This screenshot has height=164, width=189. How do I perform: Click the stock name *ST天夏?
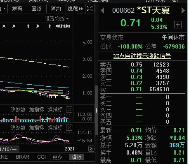coord(154,10)
